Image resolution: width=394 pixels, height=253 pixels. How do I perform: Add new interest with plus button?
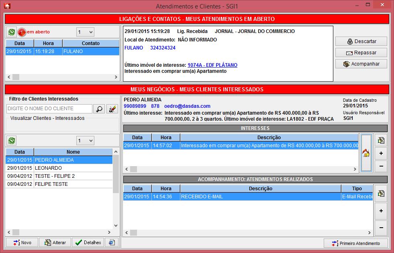click(381, 153)
